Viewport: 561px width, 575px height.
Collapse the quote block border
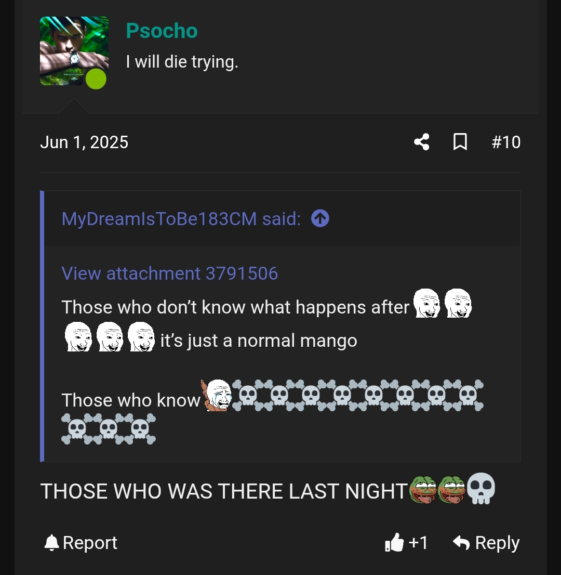[x=41, y=325]
